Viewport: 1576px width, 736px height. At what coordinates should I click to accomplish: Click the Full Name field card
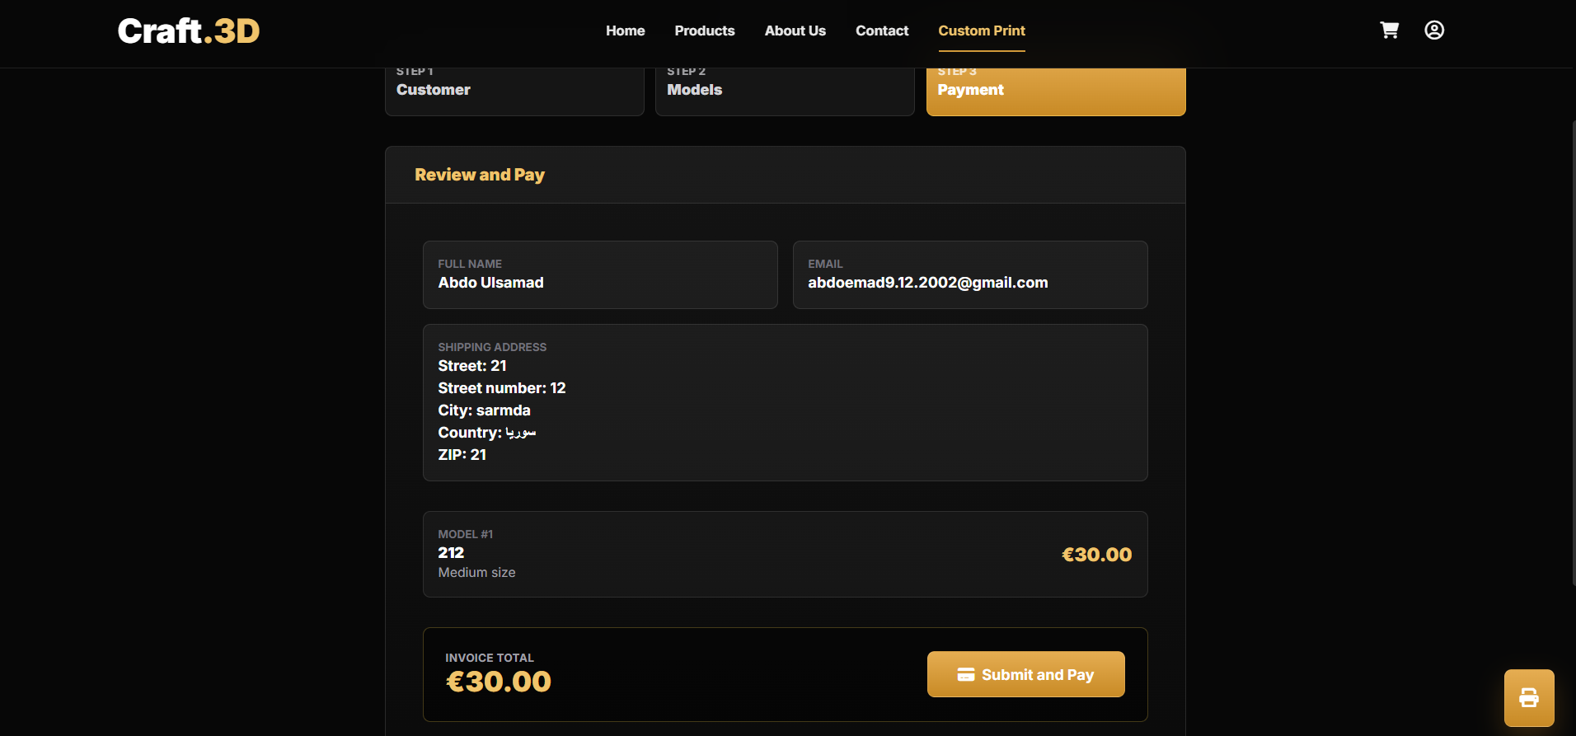[600, 274]
